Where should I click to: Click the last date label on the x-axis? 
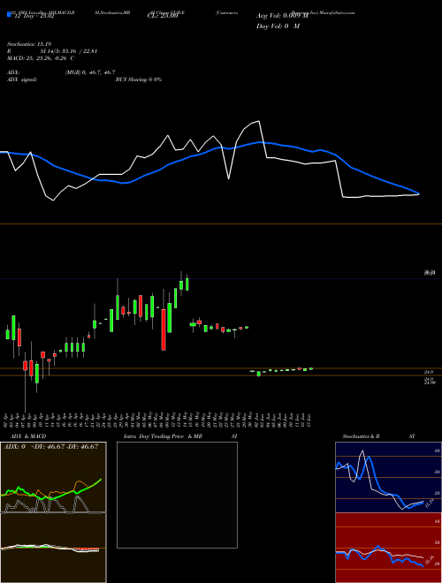(309, 419)
